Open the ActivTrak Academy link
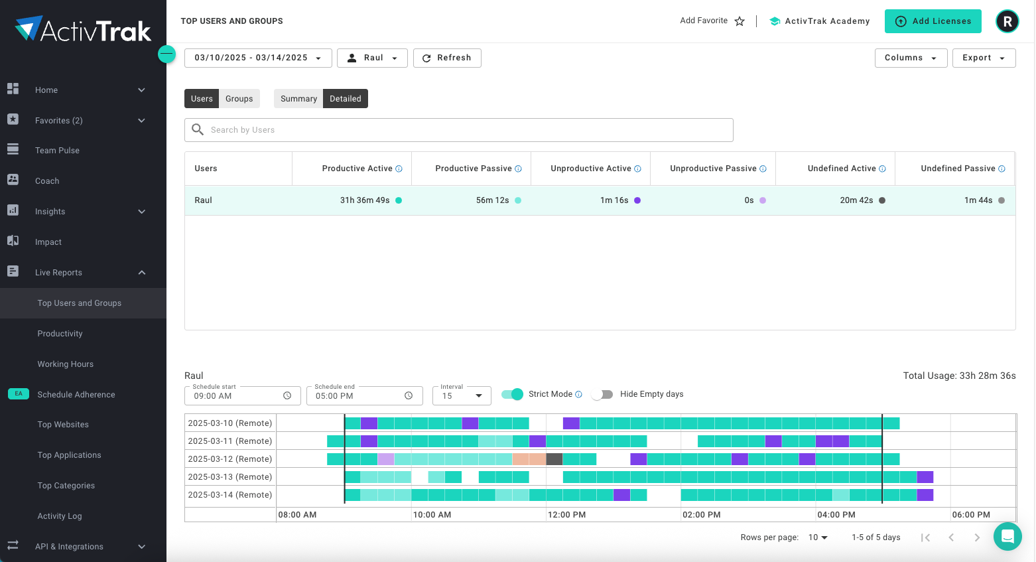Viewport: 1036px width, 562px height. pos(820,21)
